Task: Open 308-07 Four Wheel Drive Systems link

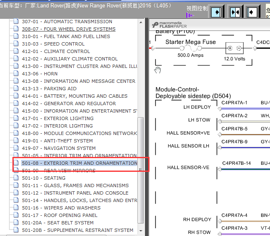Action: click(x=69, y=29)
